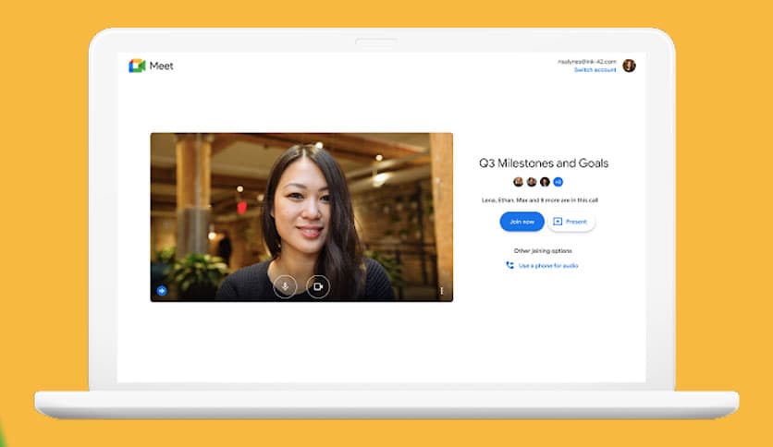Click the phone icon beside audio option
The height and width of the screenshot is (447, 773).
click(509, 265)
